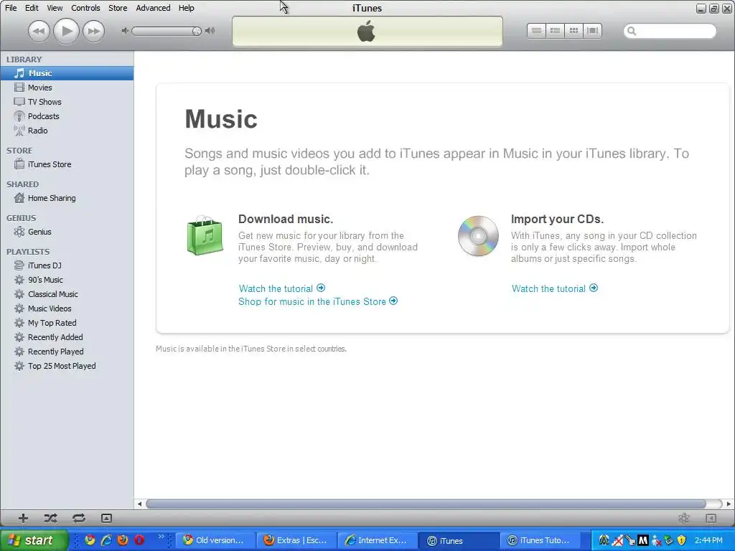735x551 pixels.
Task: Open the Music Videos playlist
Action: [67, 309]
